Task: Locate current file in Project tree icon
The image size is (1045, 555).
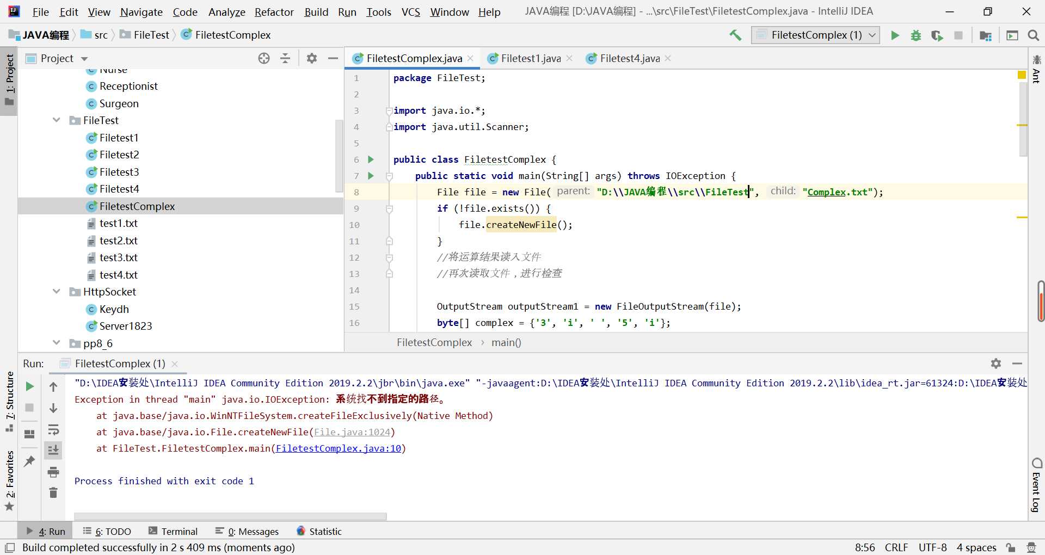Action: (x=264, y=58)
